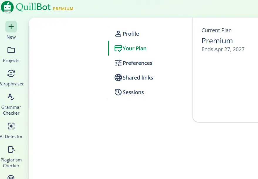Click the AI Detector label
Image resolution: width=258 pixels, height=179 pixels.
[x=11, y=136]
